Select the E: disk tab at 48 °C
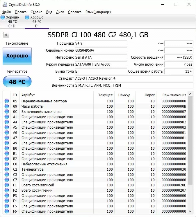This screenshot has height=217, width=196. (37, 22)
